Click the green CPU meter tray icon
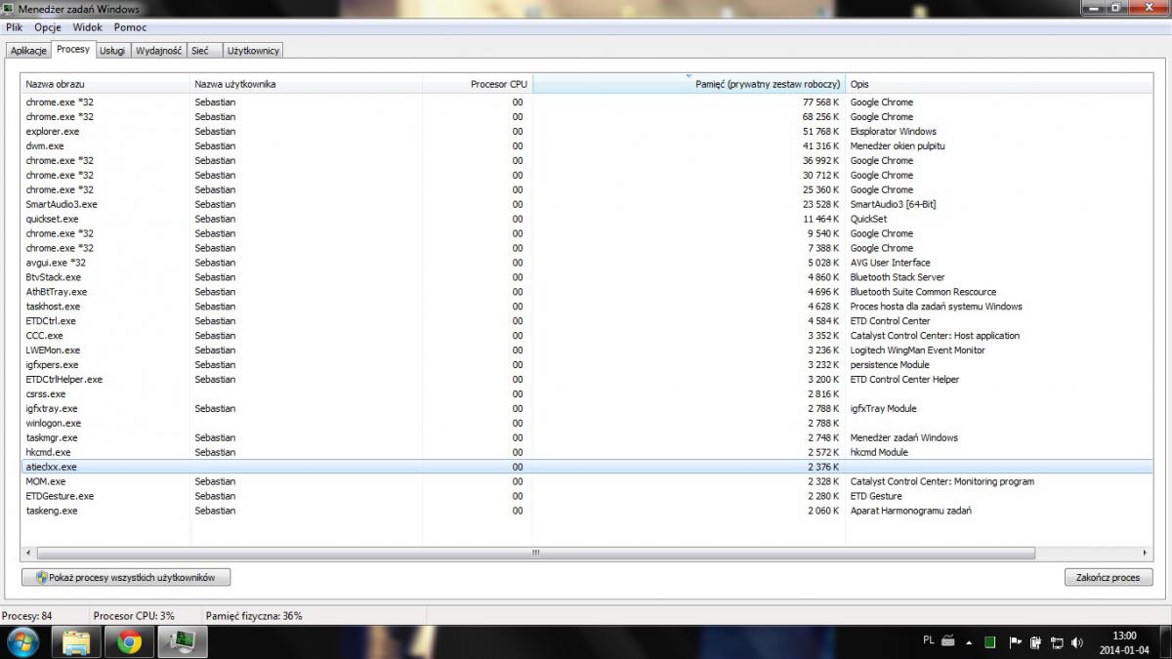 [989, 641]
